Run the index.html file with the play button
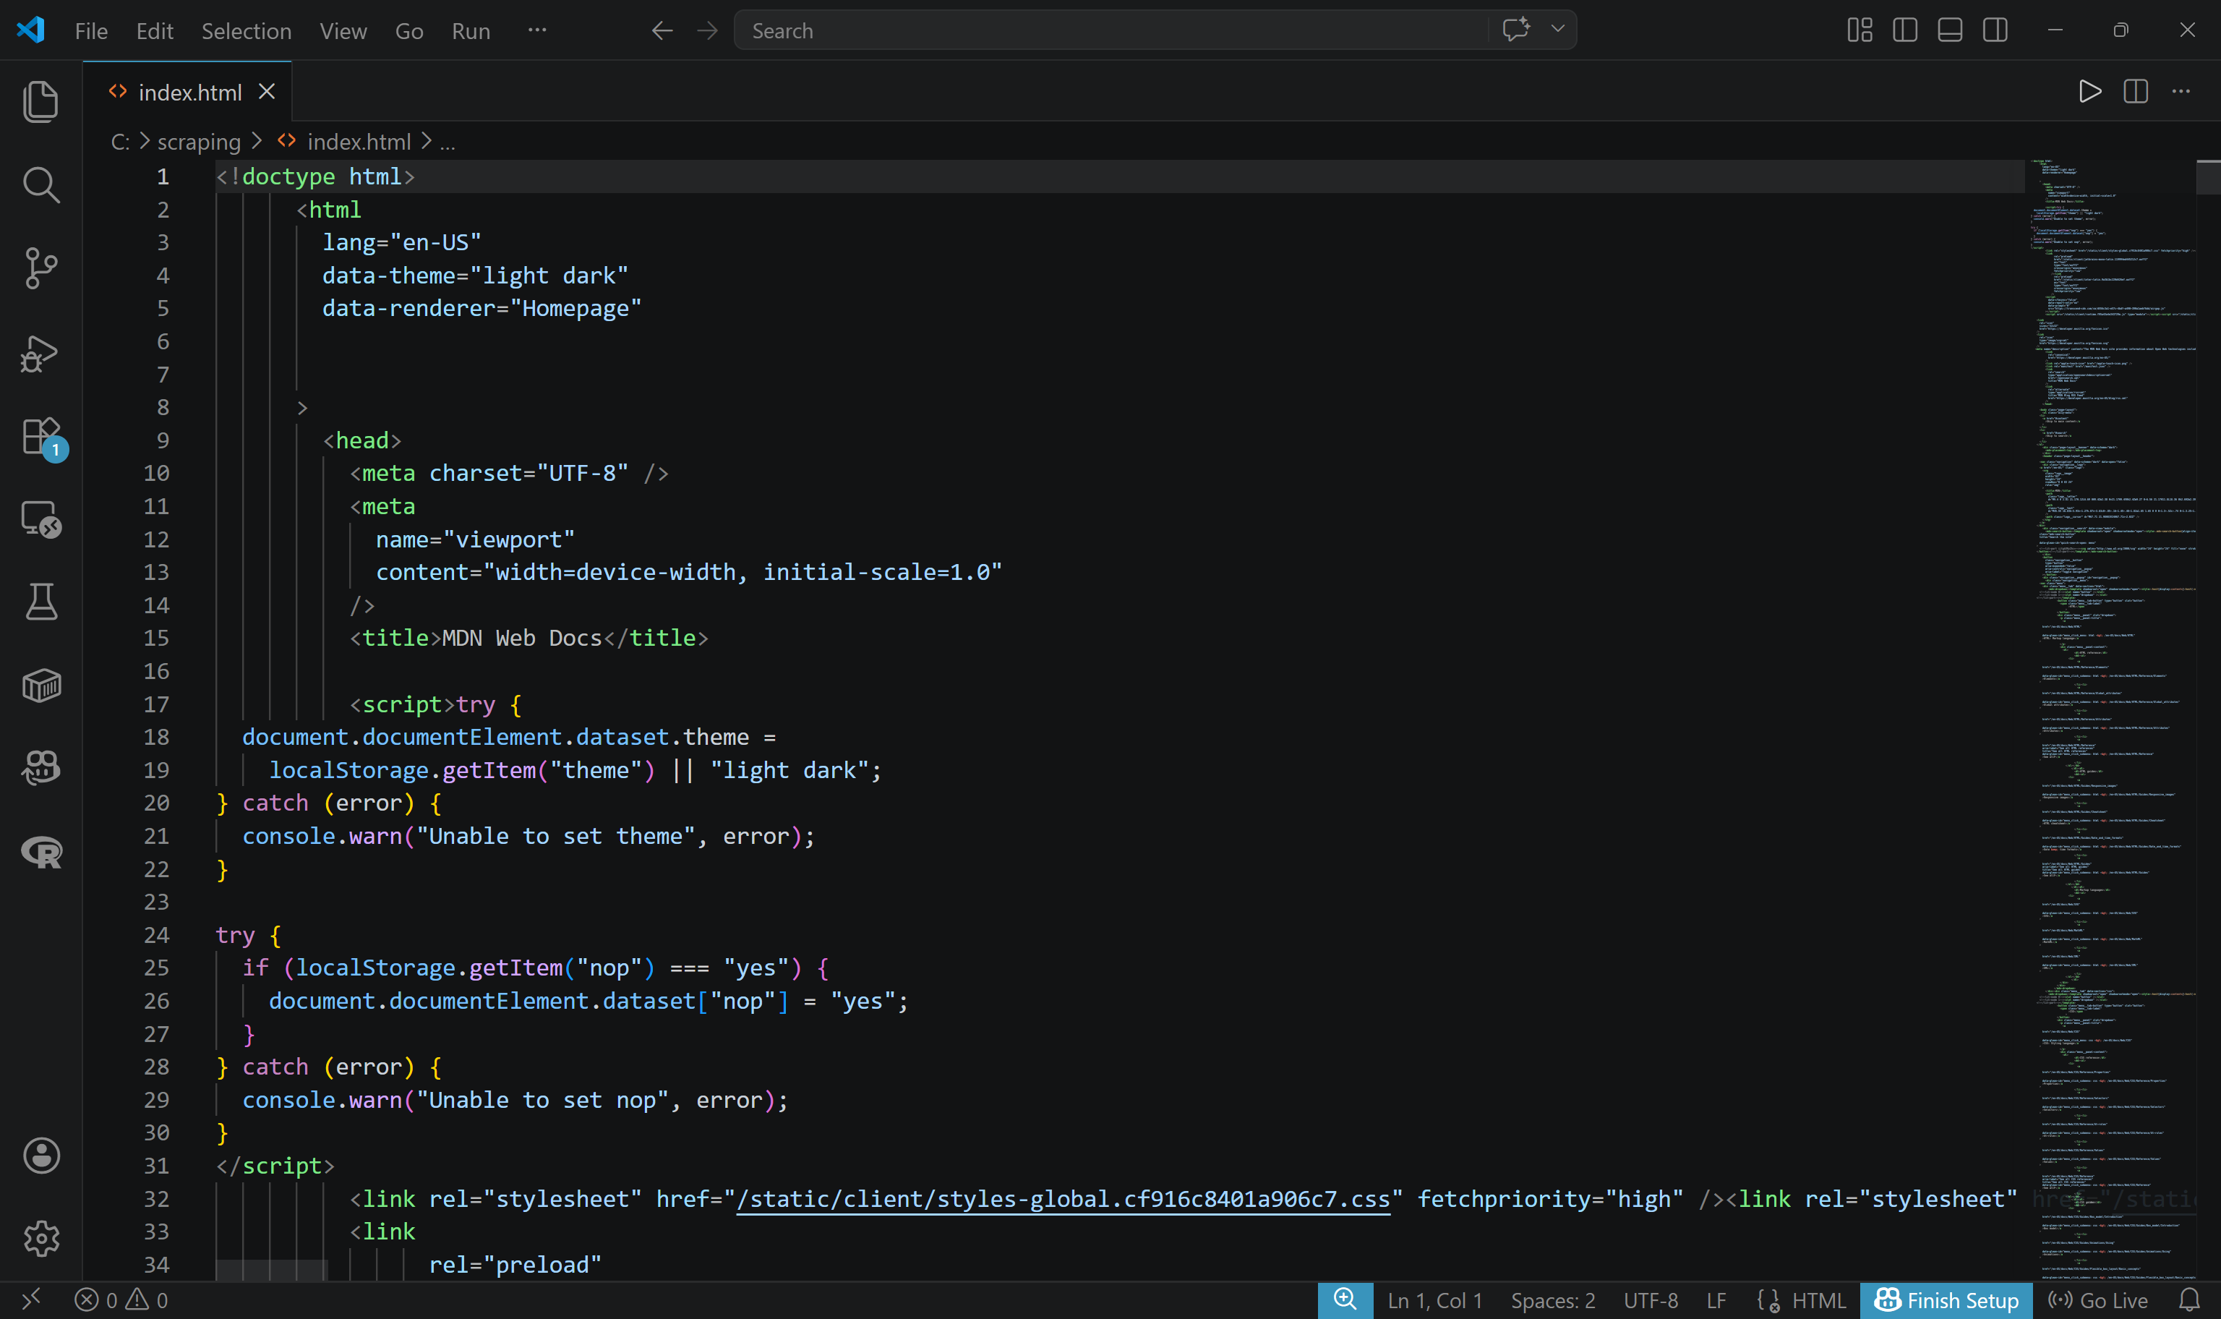Screen dimensions: 2221x1319 (x=2089, y=90)
